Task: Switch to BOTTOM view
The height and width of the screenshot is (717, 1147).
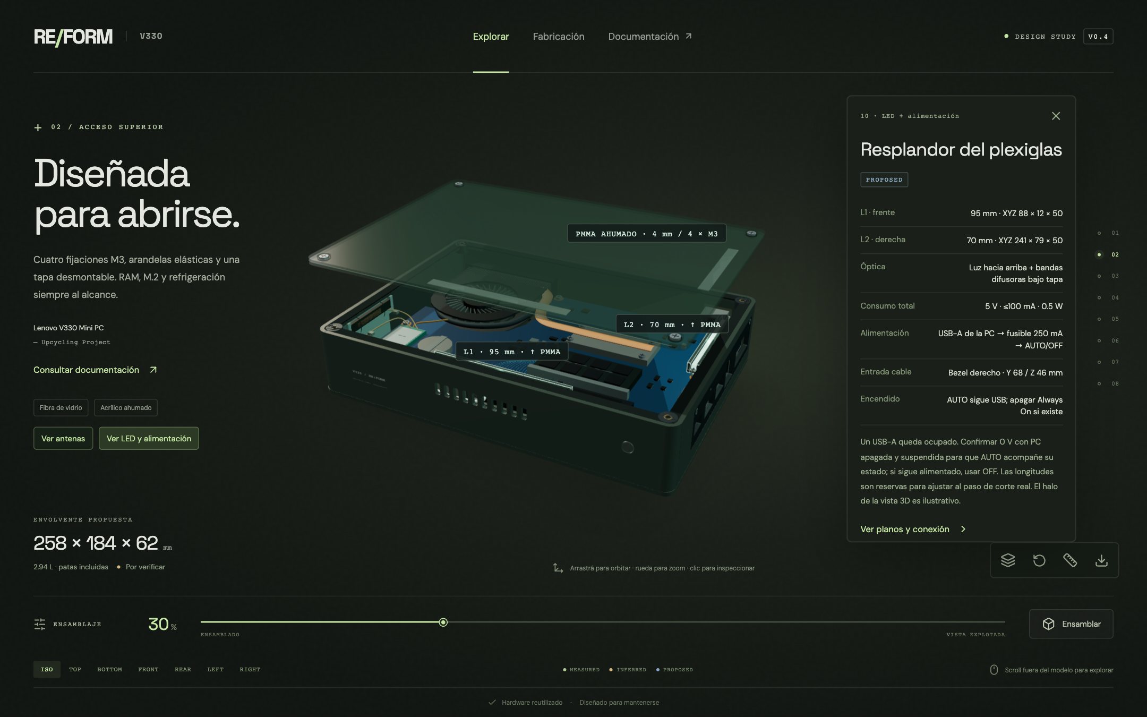Action: [109, 669]
